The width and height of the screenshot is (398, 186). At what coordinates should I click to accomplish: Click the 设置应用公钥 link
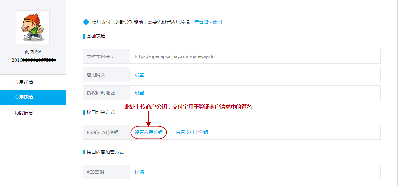pos(149,132)
